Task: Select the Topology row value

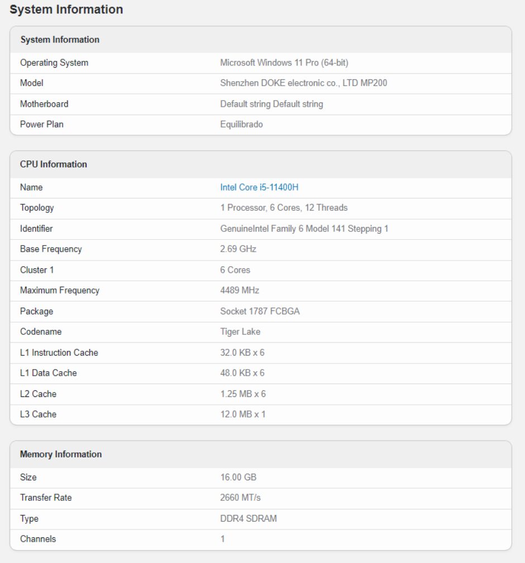Action: (284, 207)
